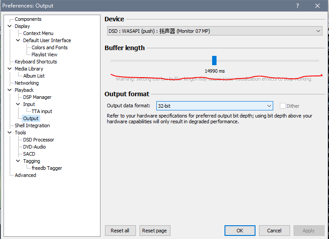Collapse the Tools tree node
This screenshot has height=239, width=329.
[x=10, y=133]
